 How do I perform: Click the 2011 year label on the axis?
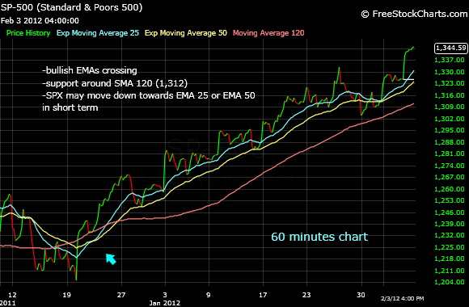click(8, 303)
